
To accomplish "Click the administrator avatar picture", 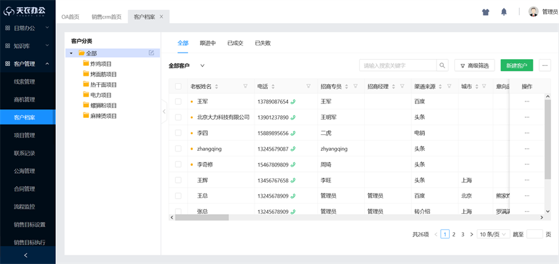I will pyautogui.click(x=533, y=12).
